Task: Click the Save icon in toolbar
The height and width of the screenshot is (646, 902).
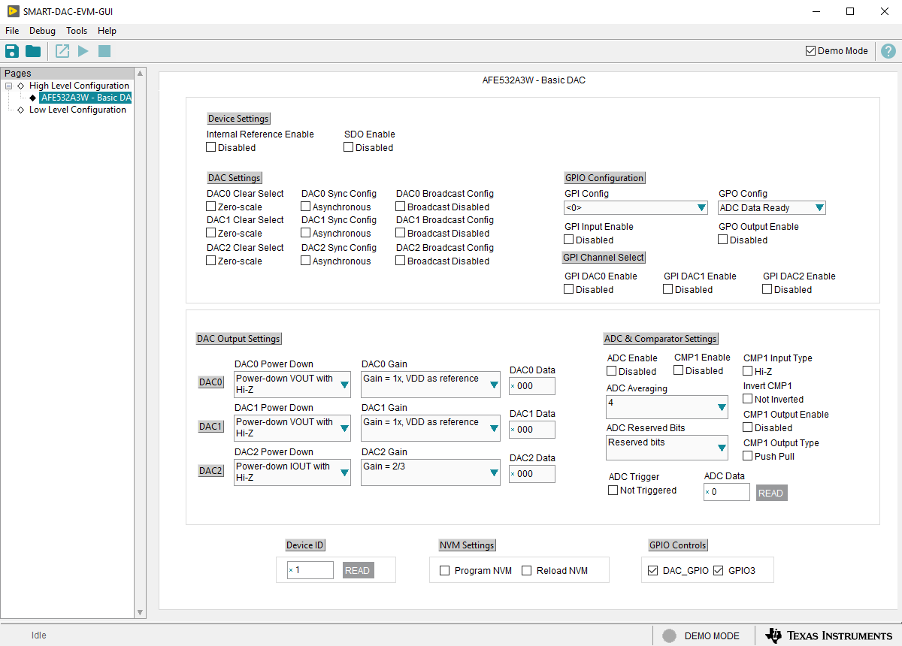Action: [12, 51]
